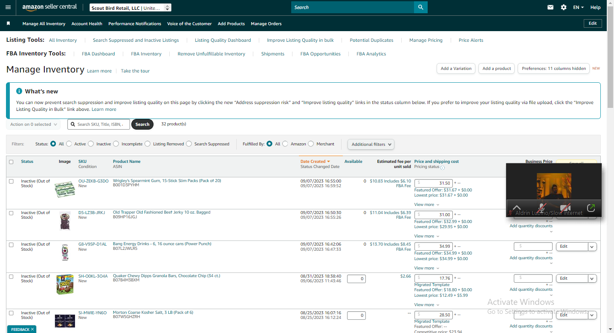
Task: Check the Bang Energy Drinks row checkbox
Action: point(12,245)
